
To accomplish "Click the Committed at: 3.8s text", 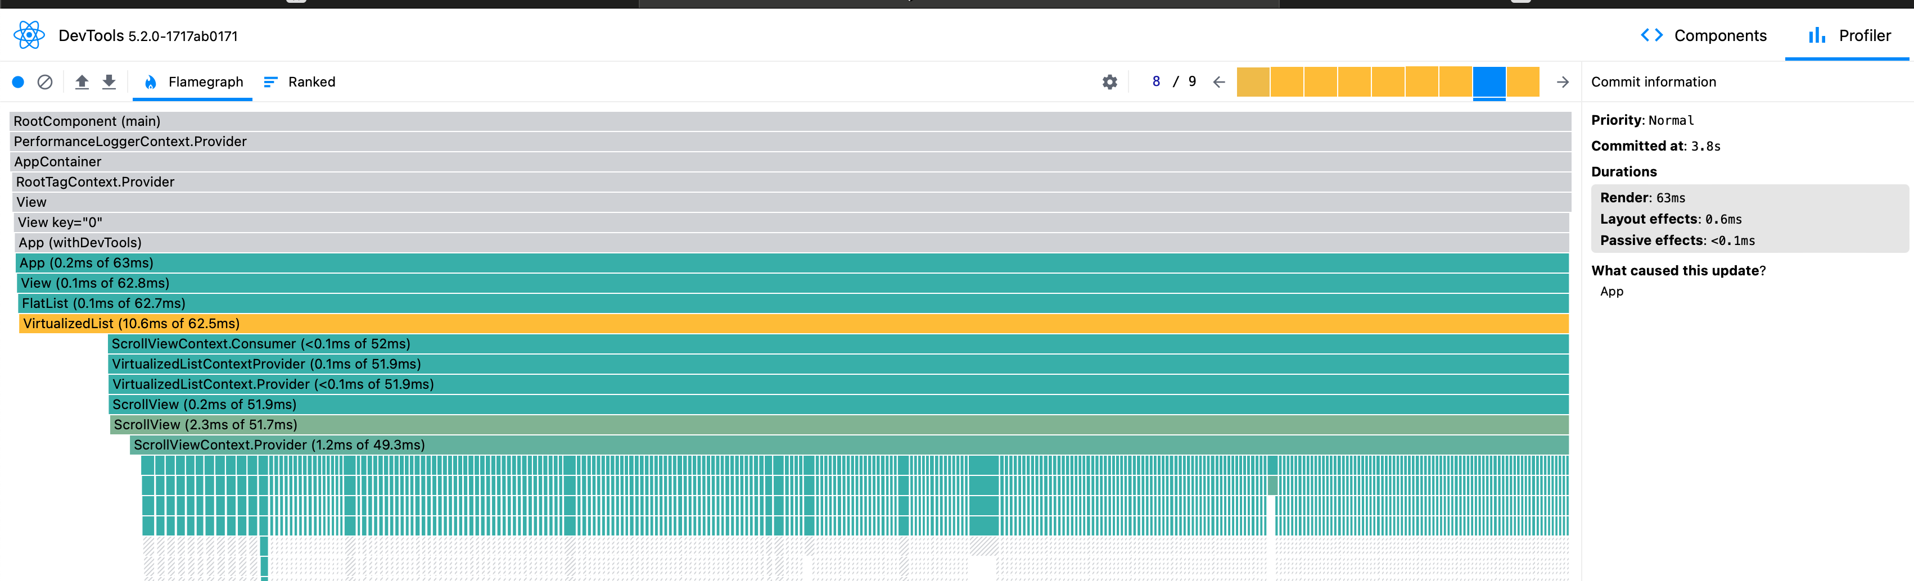I will click(1655, 146).
